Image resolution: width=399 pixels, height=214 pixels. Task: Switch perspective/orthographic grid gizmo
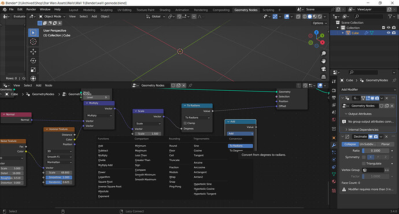coord(323,76)
